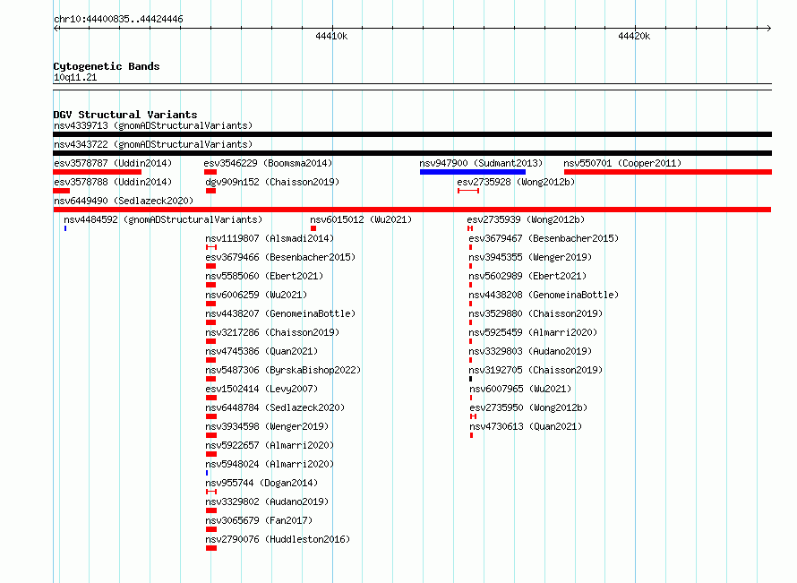
Task: Open nsv6007965 (Wu2021) label
Action: 520,389
